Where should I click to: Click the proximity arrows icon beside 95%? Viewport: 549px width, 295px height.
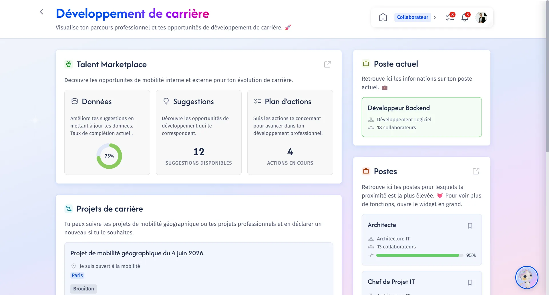coord(371,255)
